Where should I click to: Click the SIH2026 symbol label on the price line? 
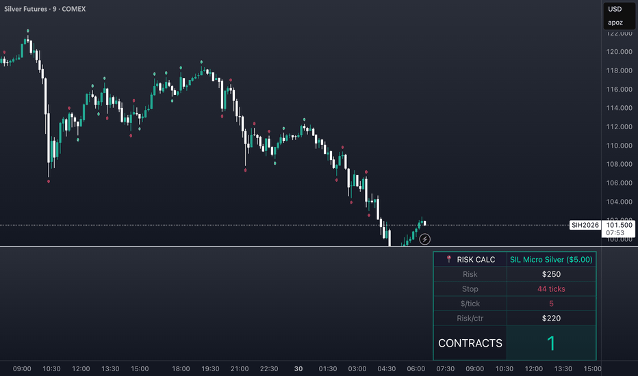click(585, 225)
